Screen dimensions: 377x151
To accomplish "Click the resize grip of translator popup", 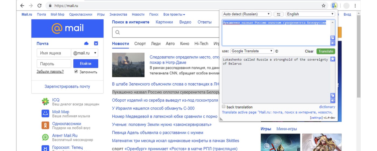I will coord(221,119).
